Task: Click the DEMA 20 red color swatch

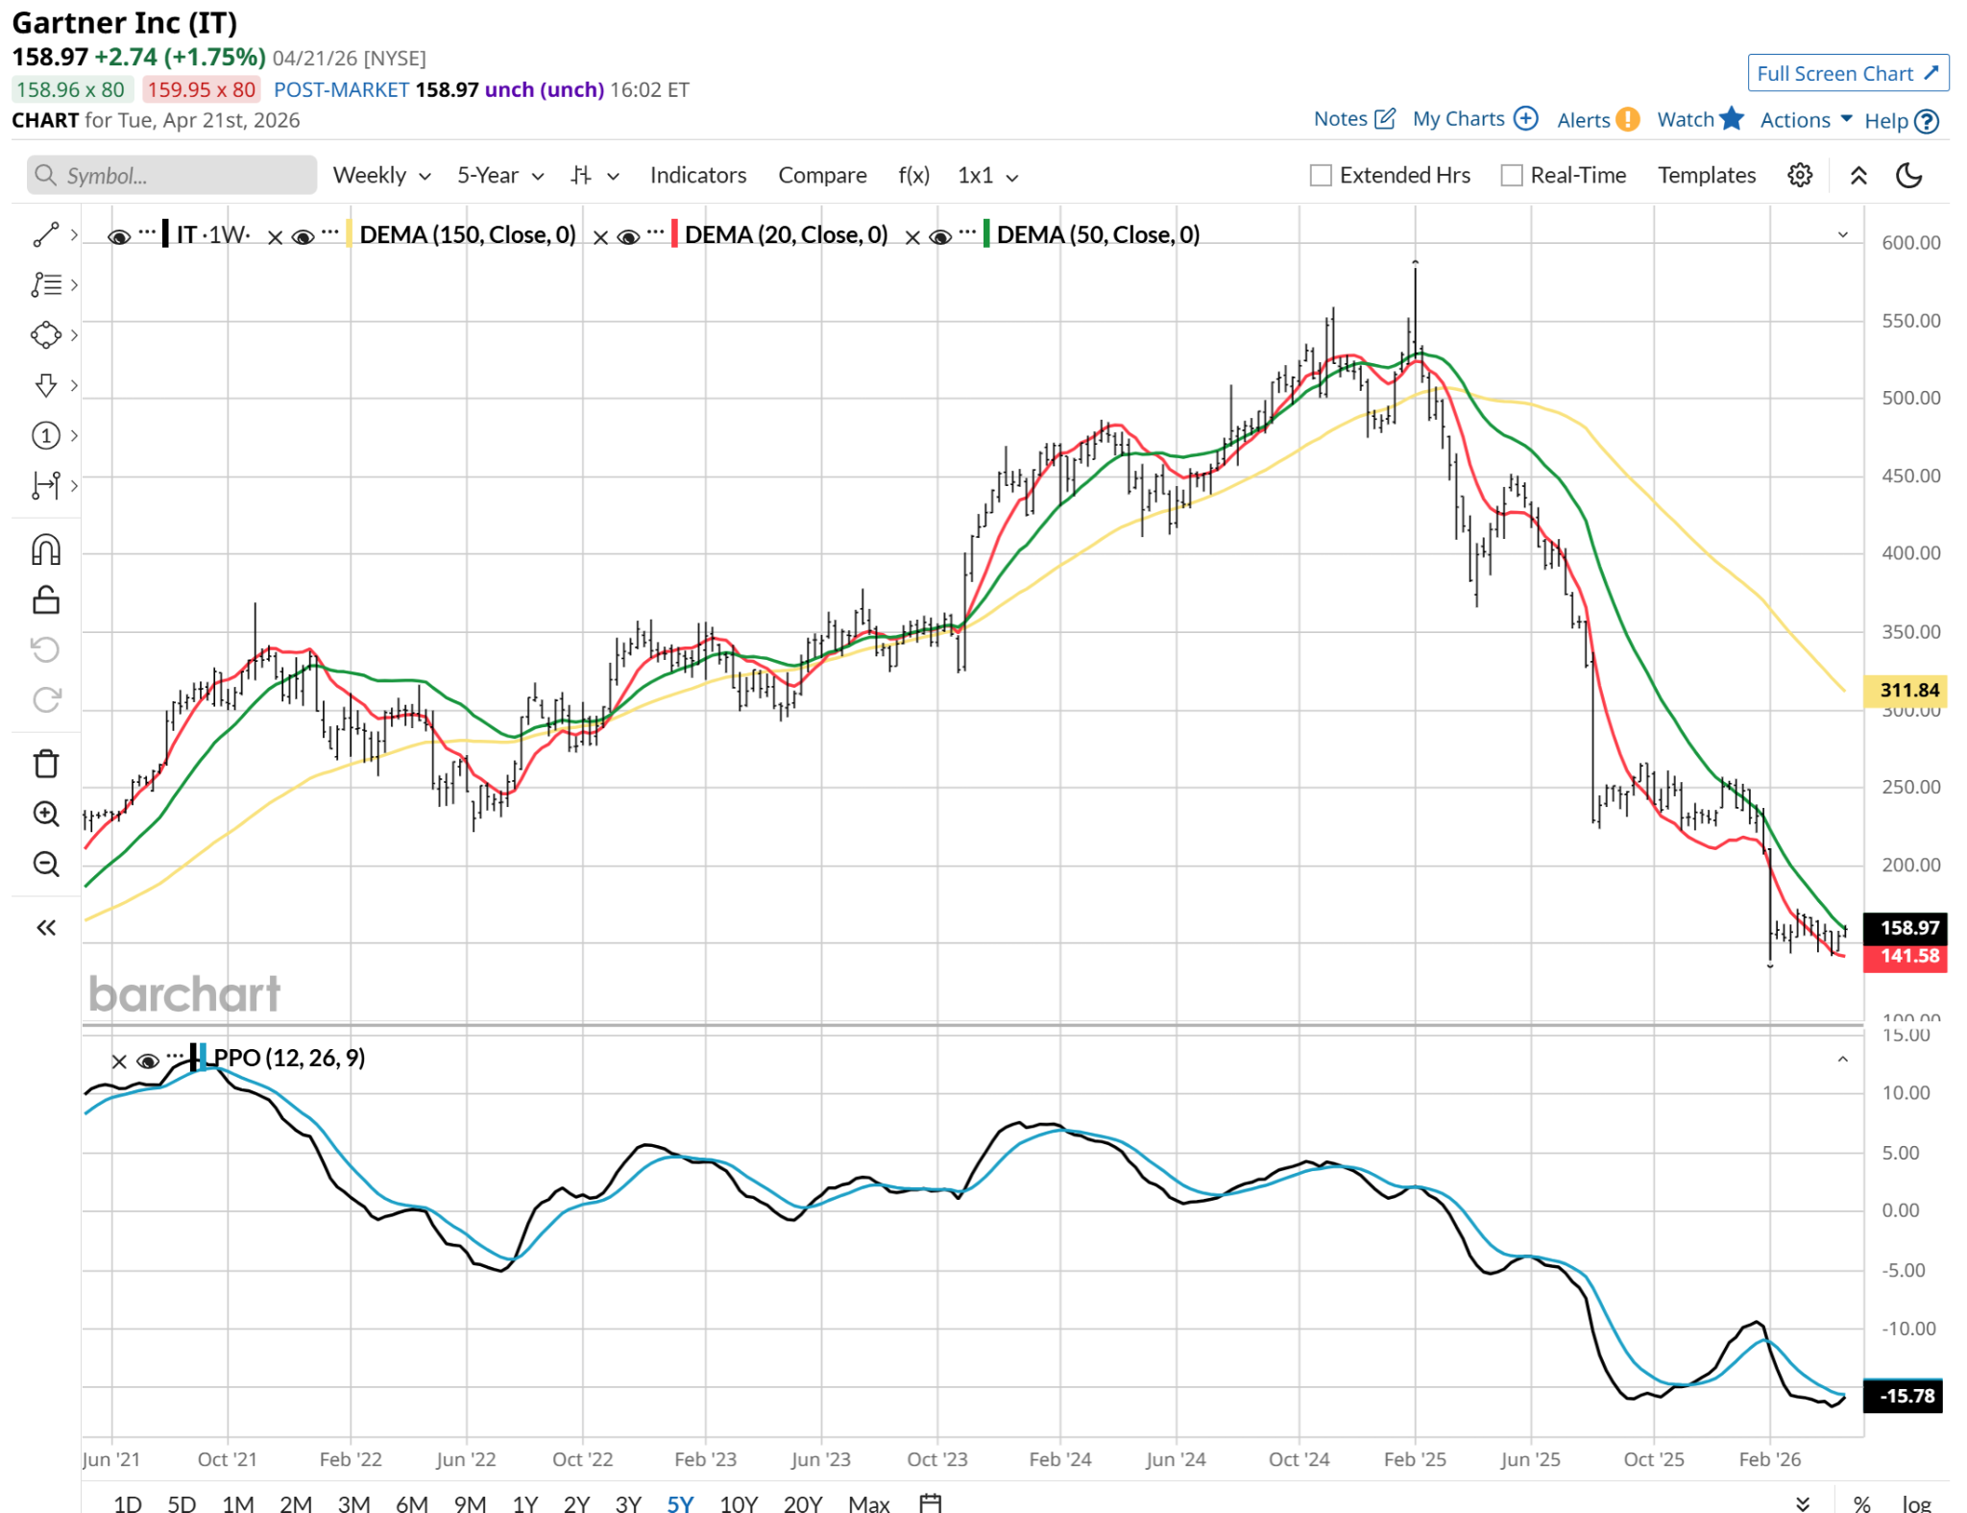Action: [674, 234]
